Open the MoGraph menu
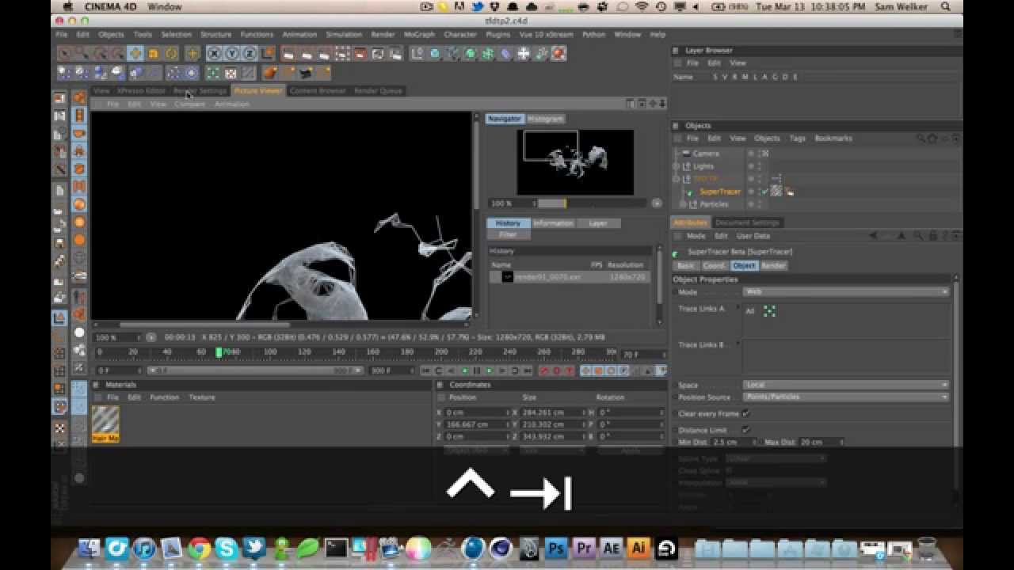This screenshot has height=570, width=1014. click(x=419, y=35)
